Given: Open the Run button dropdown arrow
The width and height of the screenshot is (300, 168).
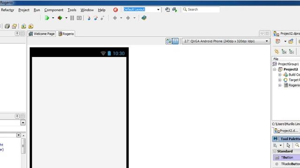Looking at the screenshot, I should pyautogui.click(x=53, y=18).
